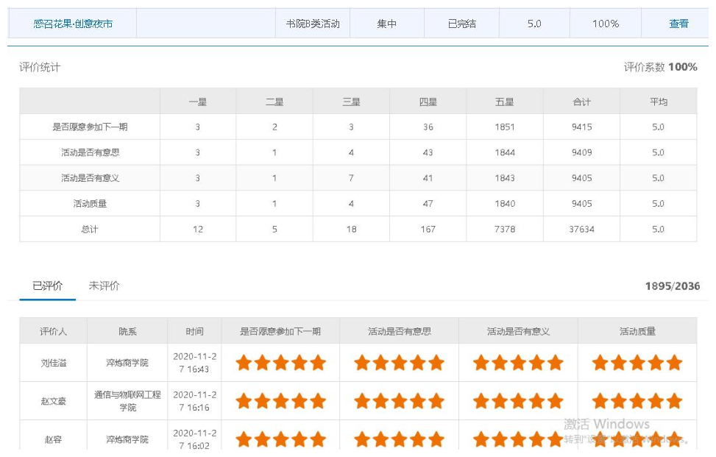The width and height of the screenshot is (716, 457).
Task: Click 刘佳溢's first star under 是否愿意参加下一期
Action: [244, 362]
